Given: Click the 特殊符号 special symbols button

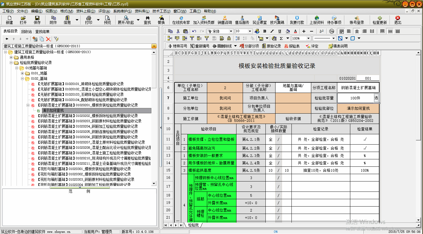Looking at the screenshot, I should point(178,46).
